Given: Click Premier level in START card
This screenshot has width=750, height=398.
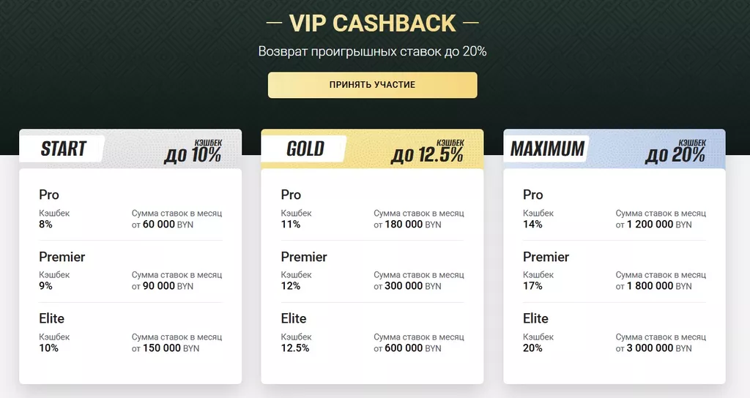Looking at the screenshot, I should pyautogui.click(x=62, y=257).
